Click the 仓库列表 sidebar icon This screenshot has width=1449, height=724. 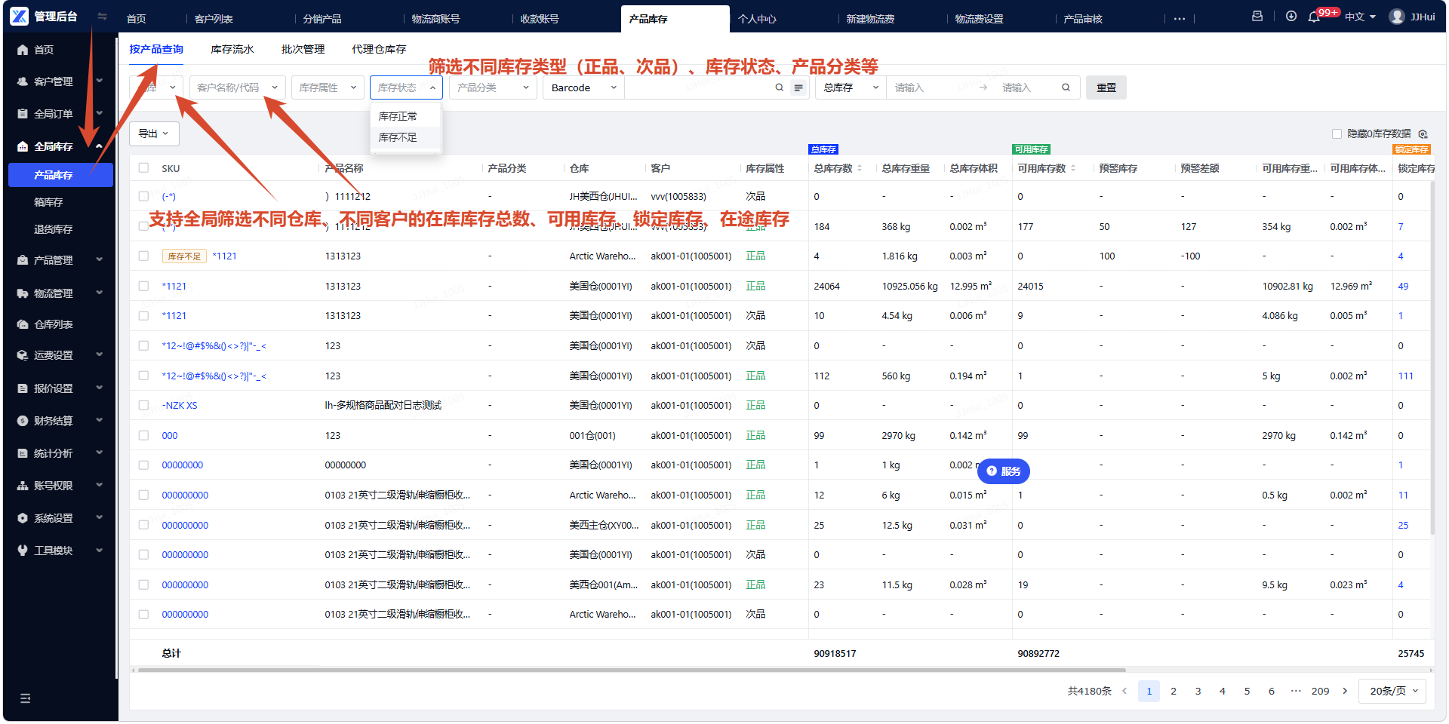pos(23,324)
